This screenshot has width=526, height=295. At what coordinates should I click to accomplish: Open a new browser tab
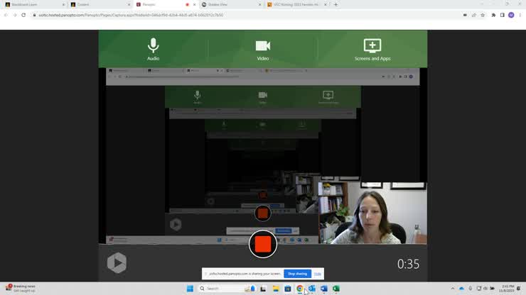[x=336, y=4]
